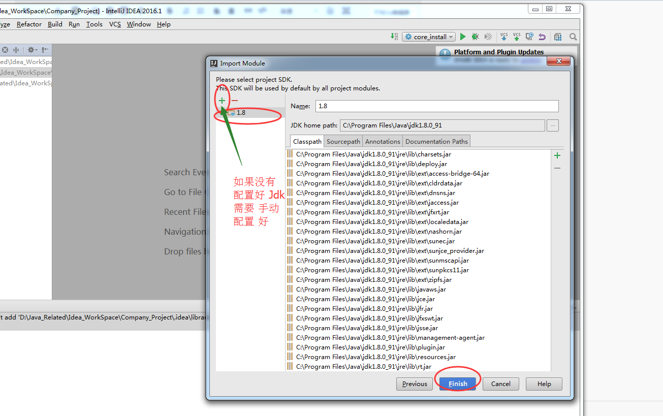Select the deploy.jar classpath entry
Viewport: 663px width, 416px height.
[419, 164]
